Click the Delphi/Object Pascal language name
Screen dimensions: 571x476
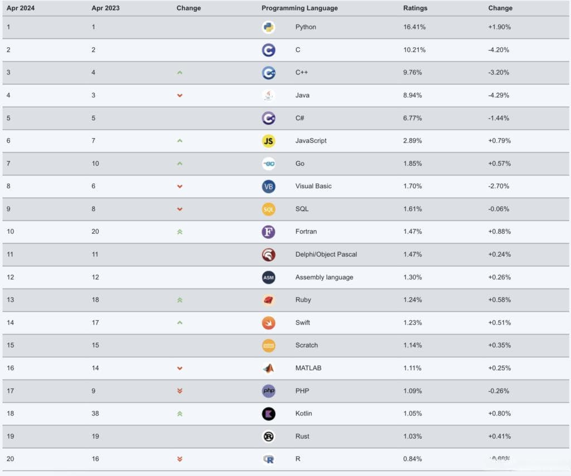coord(326,254)
